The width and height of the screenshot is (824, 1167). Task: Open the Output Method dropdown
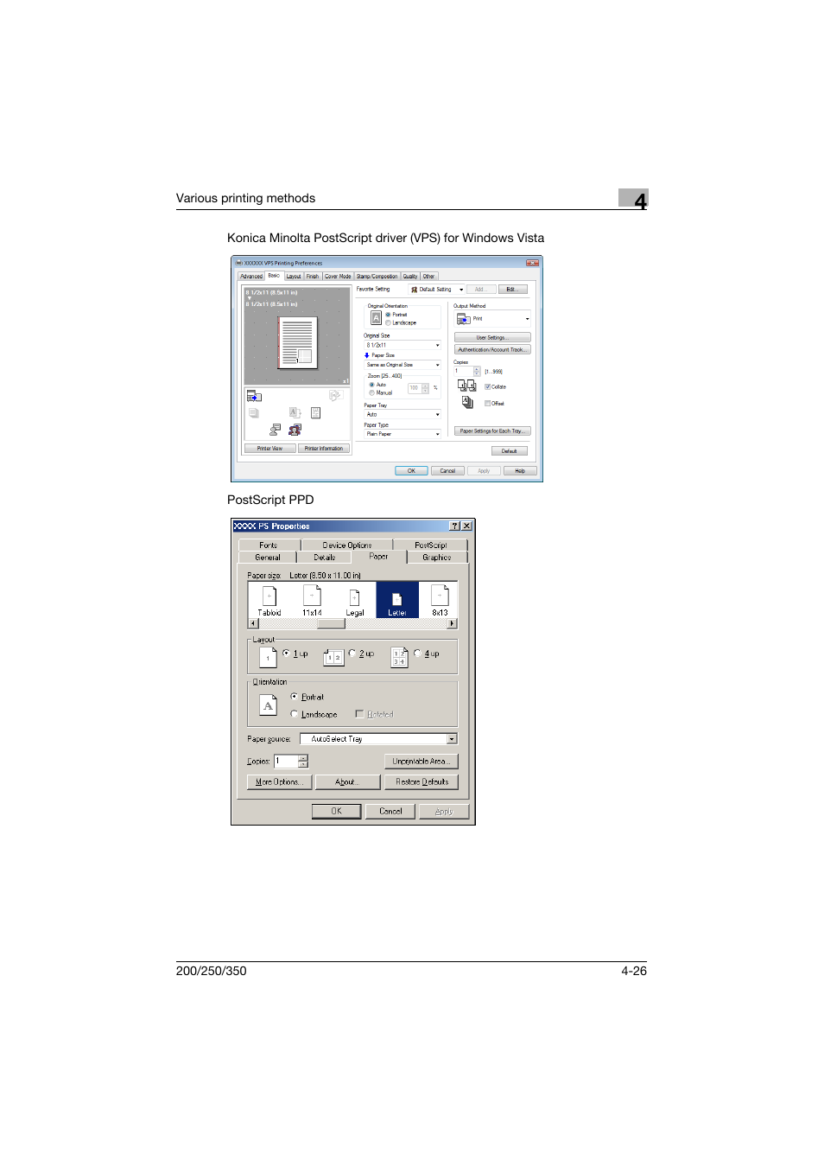click(492, 319)
